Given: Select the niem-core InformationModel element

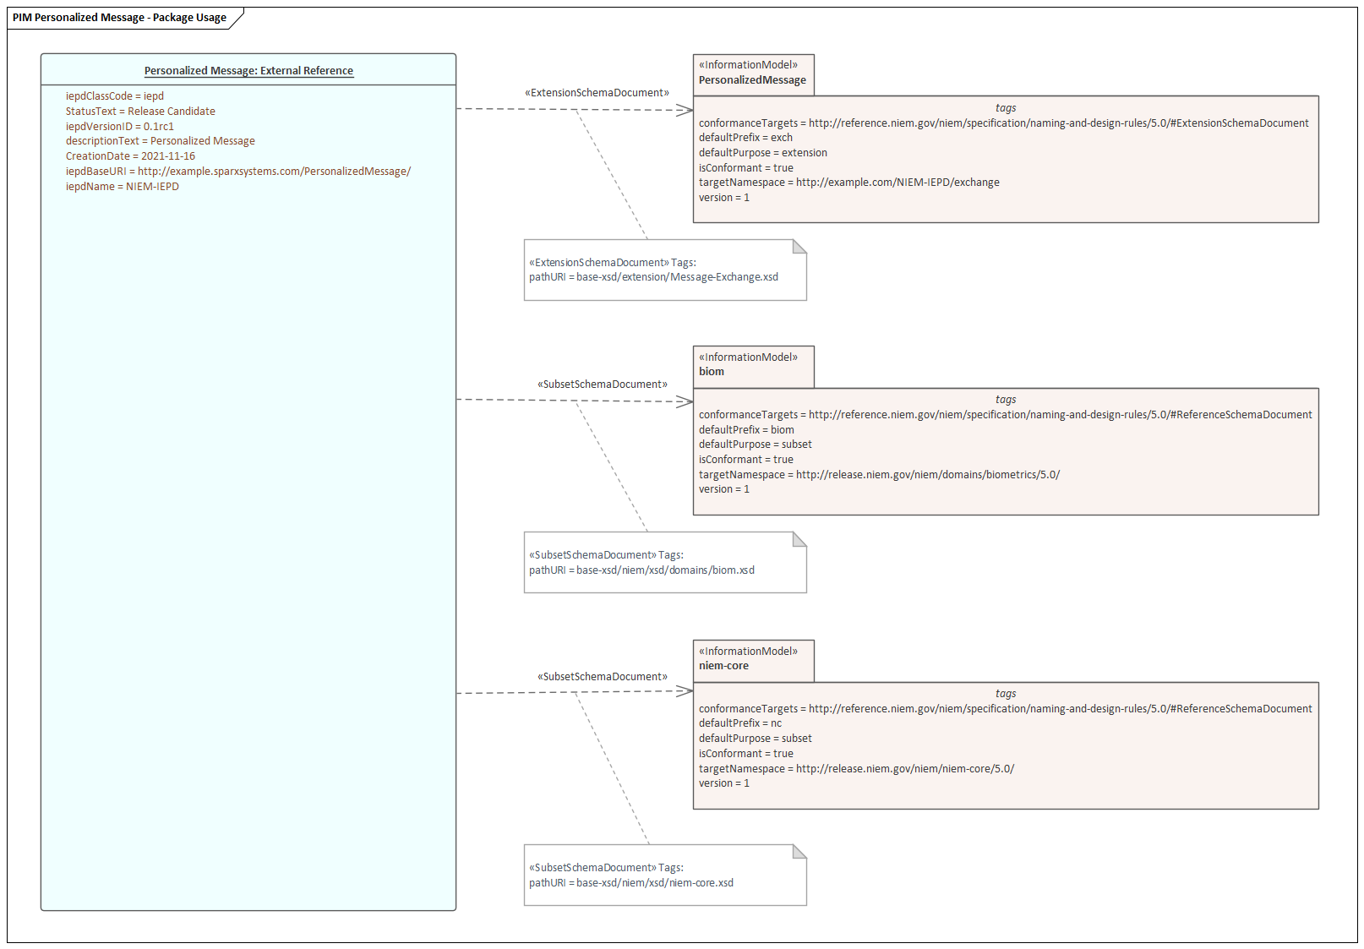Looking at the screenshot, I should (x=752, y=660).
